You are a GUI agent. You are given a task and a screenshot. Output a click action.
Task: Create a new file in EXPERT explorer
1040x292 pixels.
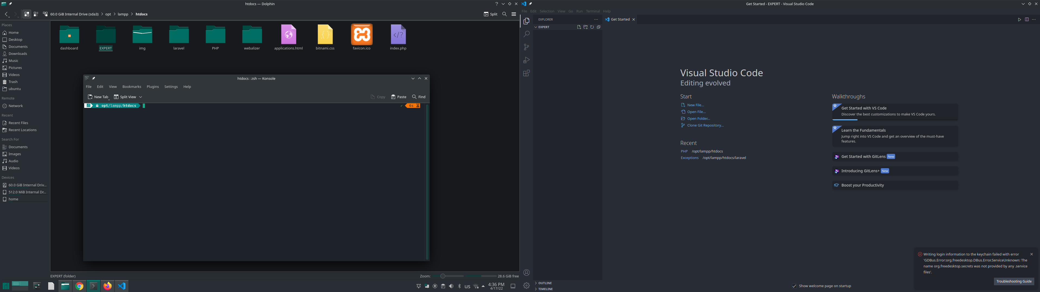[x=579, y=27]
